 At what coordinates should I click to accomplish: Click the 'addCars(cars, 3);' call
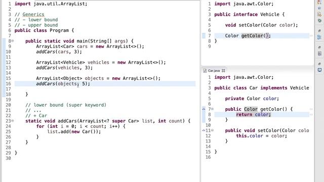[x=59, y=52]
